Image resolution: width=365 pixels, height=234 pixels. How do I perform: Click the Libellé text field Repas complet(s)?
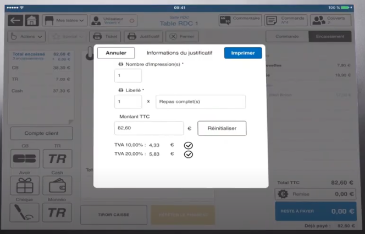[x=201, y=102]
